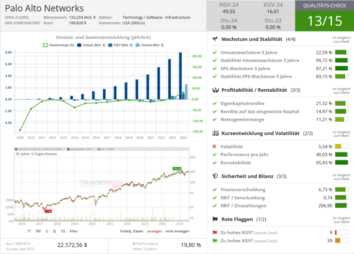
Task: Click the 2024 Umsatz bar in yearly chart
Action: coord(180,76)
